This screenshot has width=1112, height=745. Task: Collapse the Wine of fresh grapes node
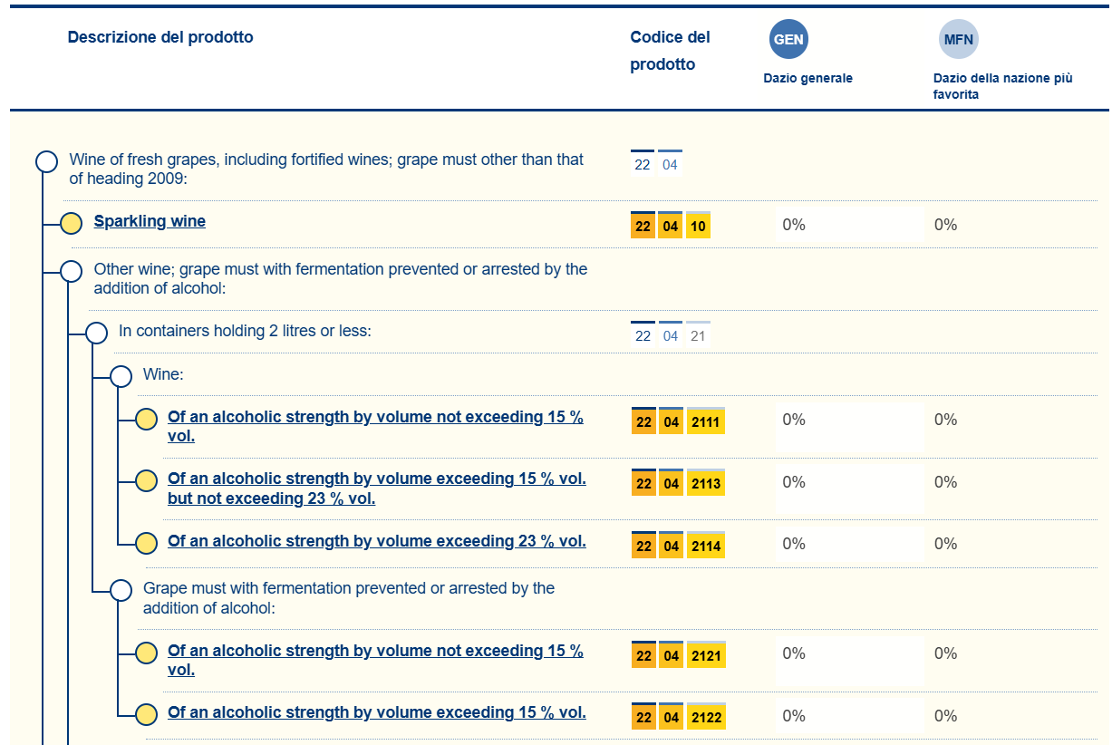(46, 162)
